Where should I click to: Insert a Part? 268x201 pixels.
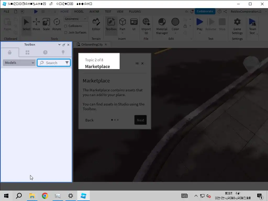pos(122,24)
